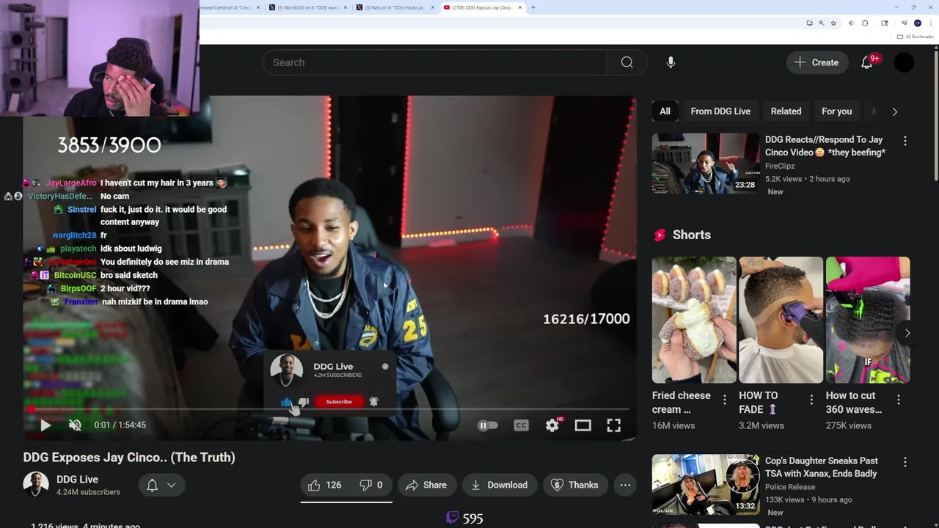Click the Thanks button
Image resolution: width=939 pixels, height=528 pixels.
[x=574, y=485]
